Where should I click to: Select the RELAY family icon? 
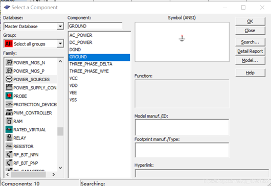click(x=9, y=138)
